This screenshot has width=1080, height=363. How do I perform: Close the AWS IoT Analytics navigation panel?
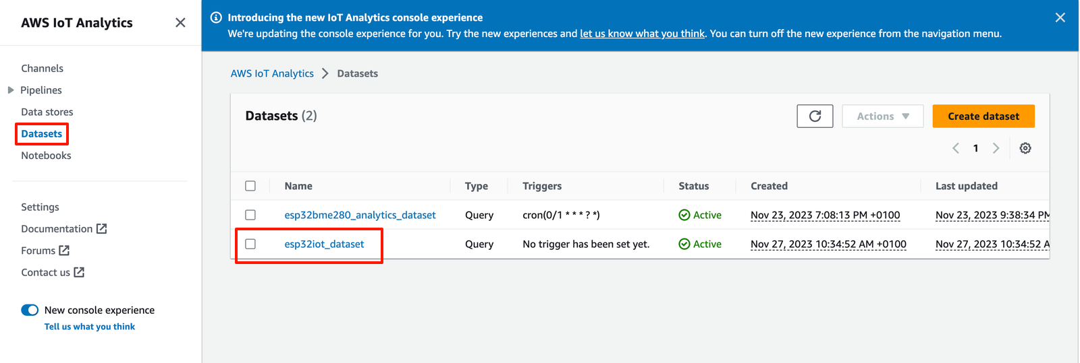(180, 23)
